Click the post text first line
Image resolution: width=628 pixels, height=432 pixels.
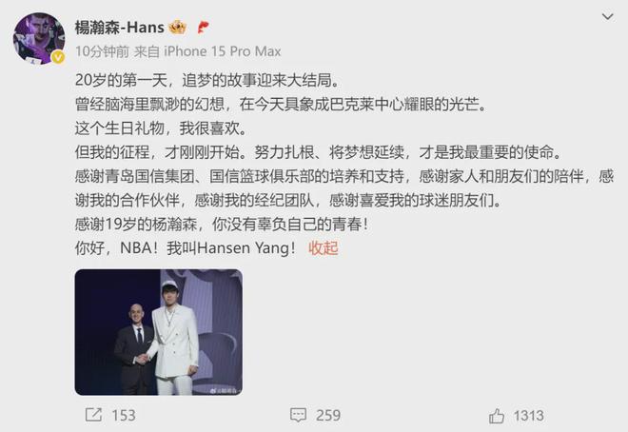[207, 81]
